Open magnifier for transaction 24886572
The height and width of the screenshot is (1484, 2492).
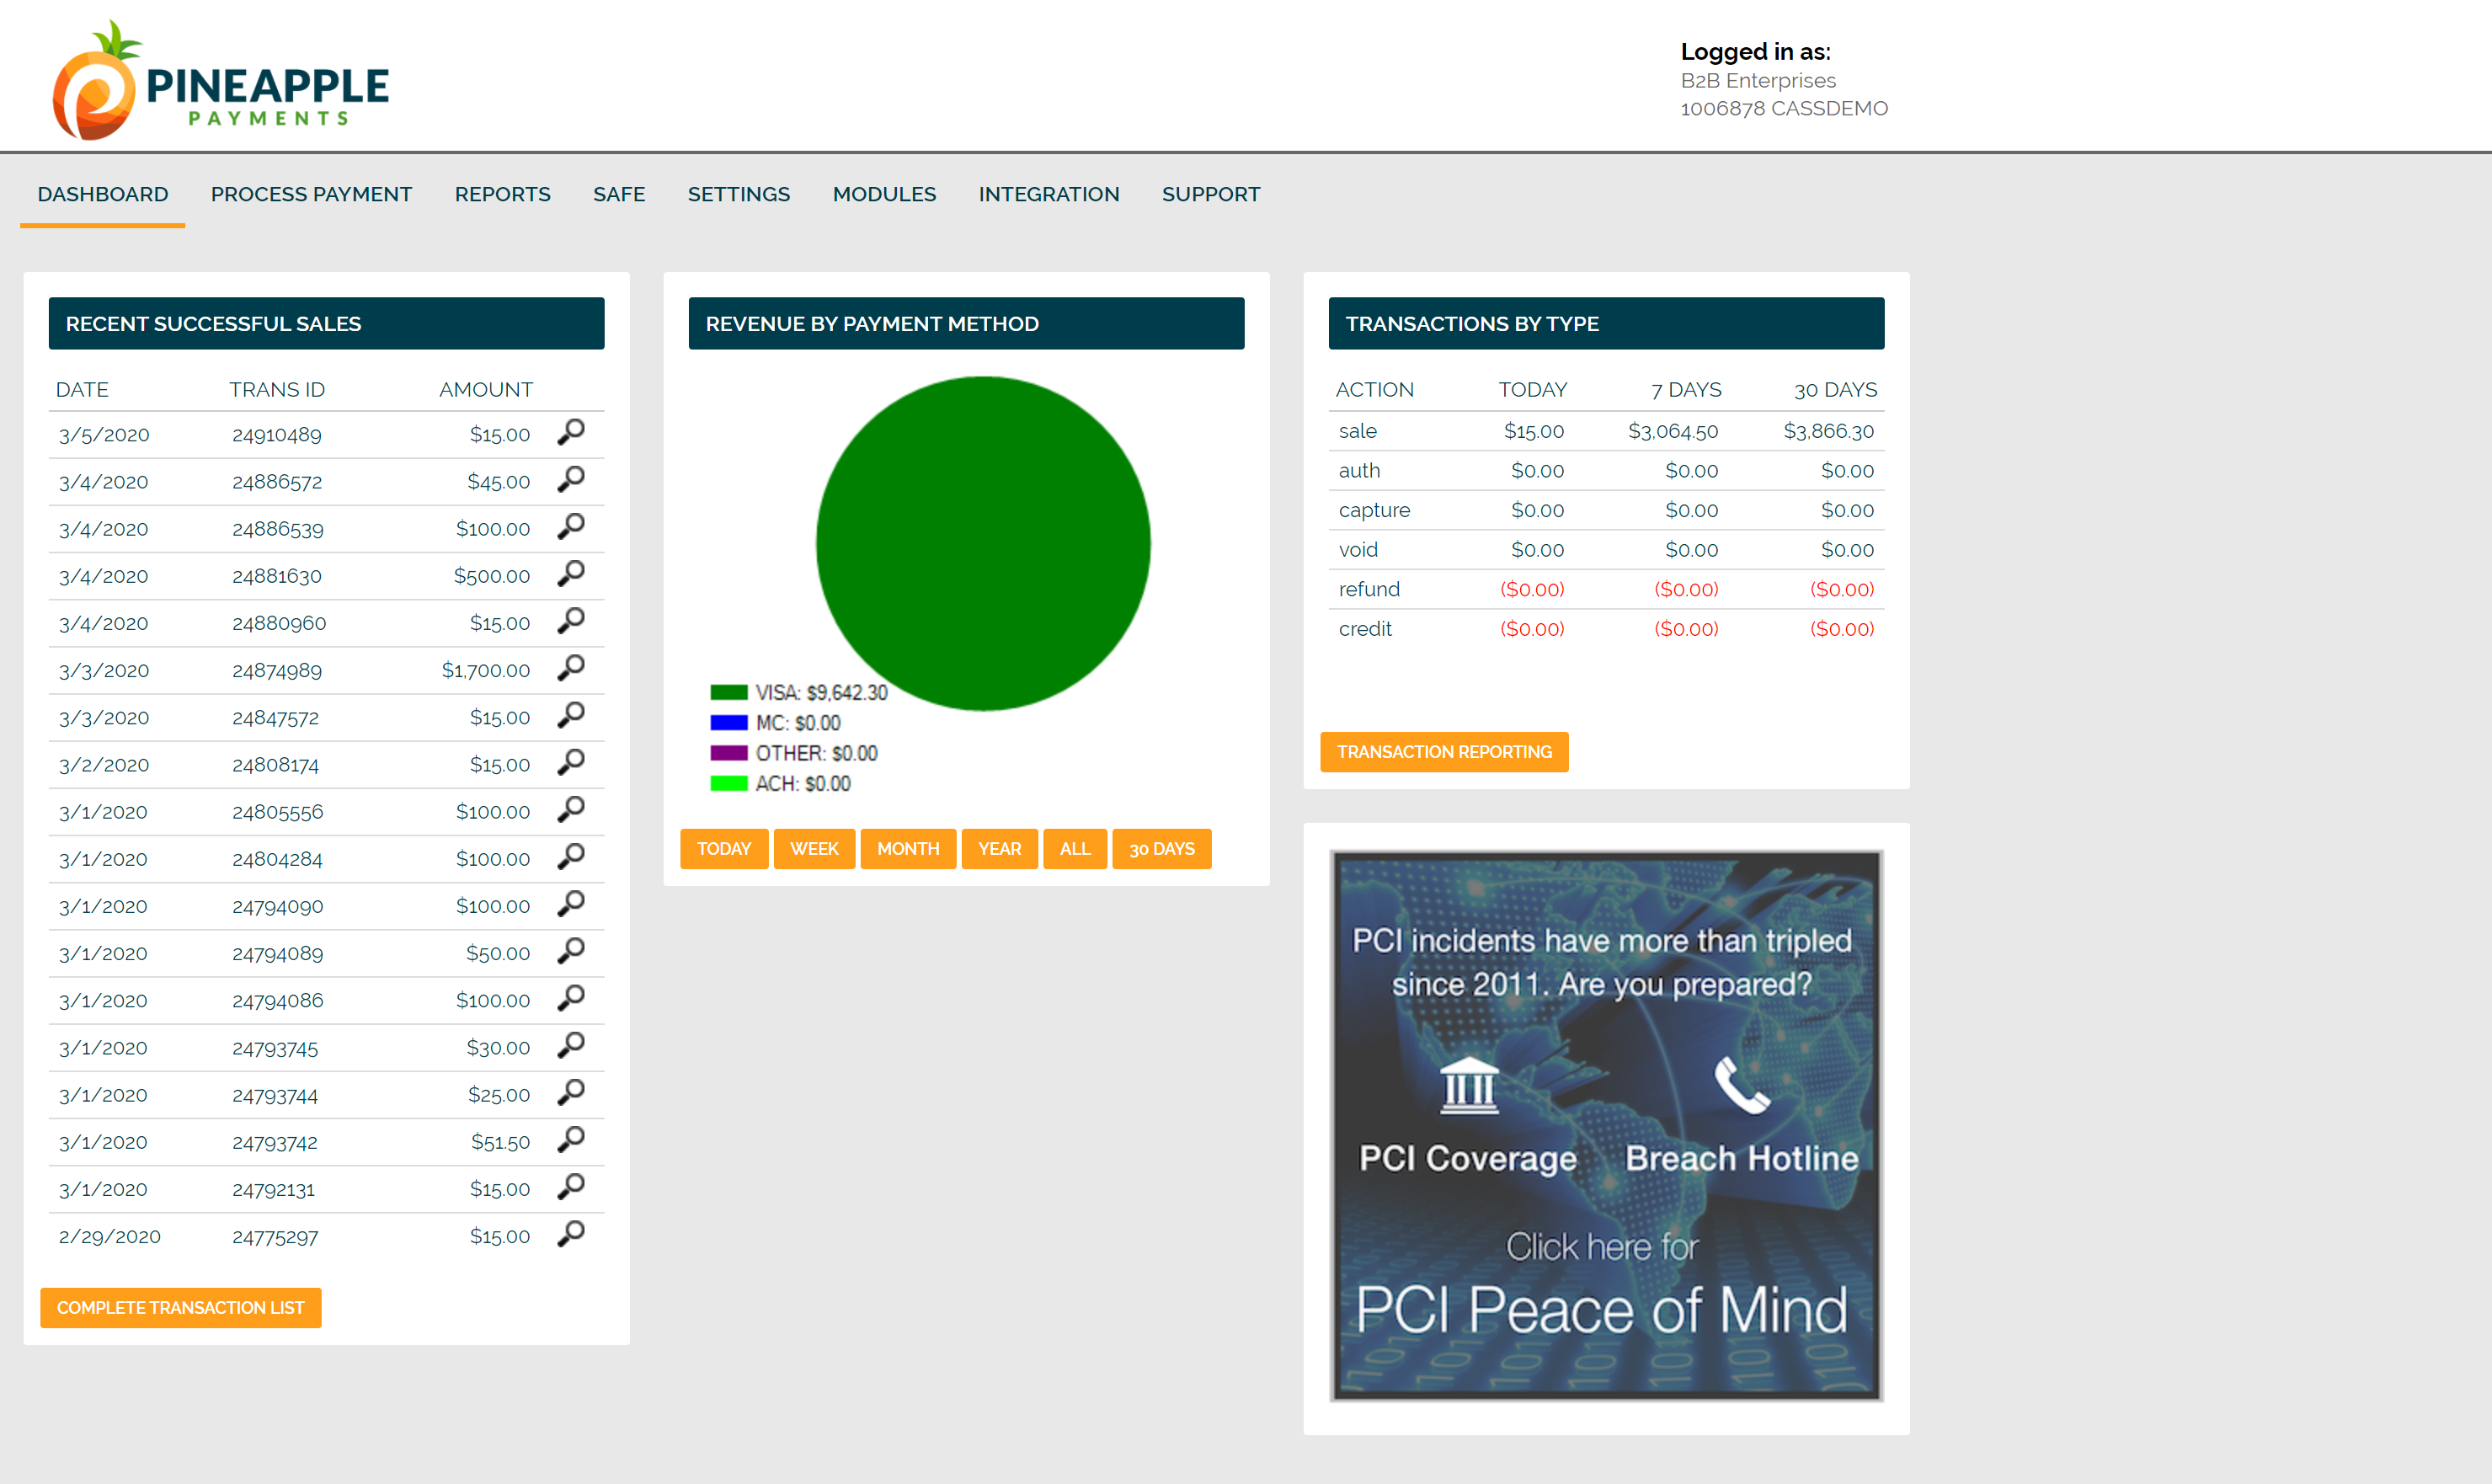pos(571,479)
